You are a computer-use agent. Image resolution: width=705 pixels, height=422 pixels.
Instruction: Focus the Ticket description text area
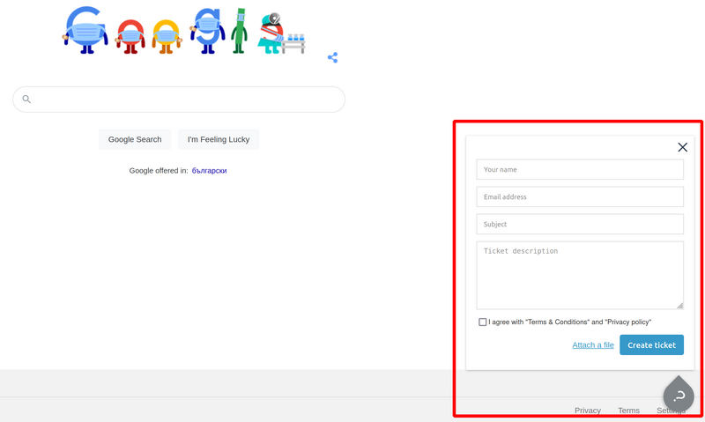579,275
